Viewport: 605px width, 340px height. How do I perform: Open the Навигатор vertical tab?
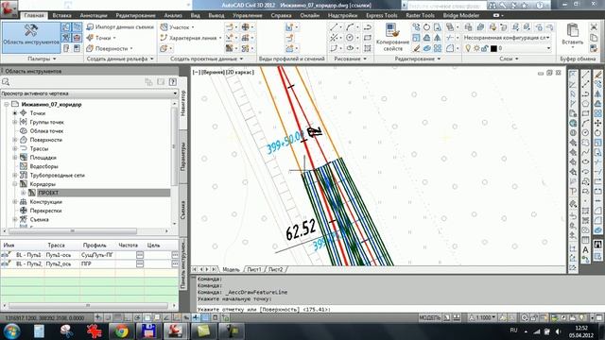(182, 103)
